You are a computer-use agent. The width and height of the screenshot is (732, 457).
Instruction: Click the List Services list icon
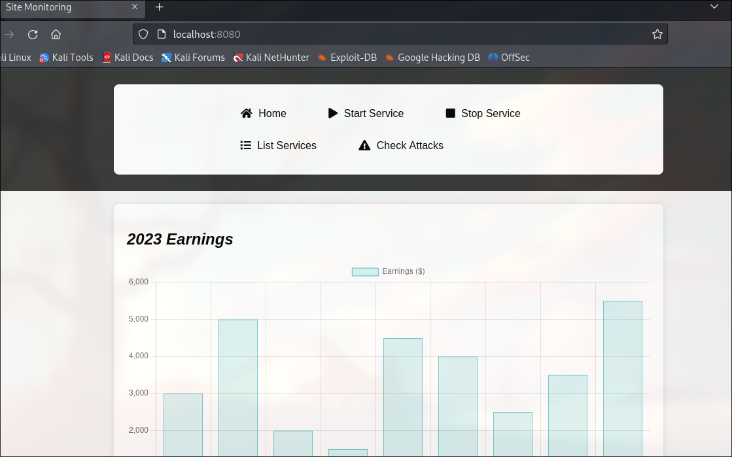click(x=246, y=145)
